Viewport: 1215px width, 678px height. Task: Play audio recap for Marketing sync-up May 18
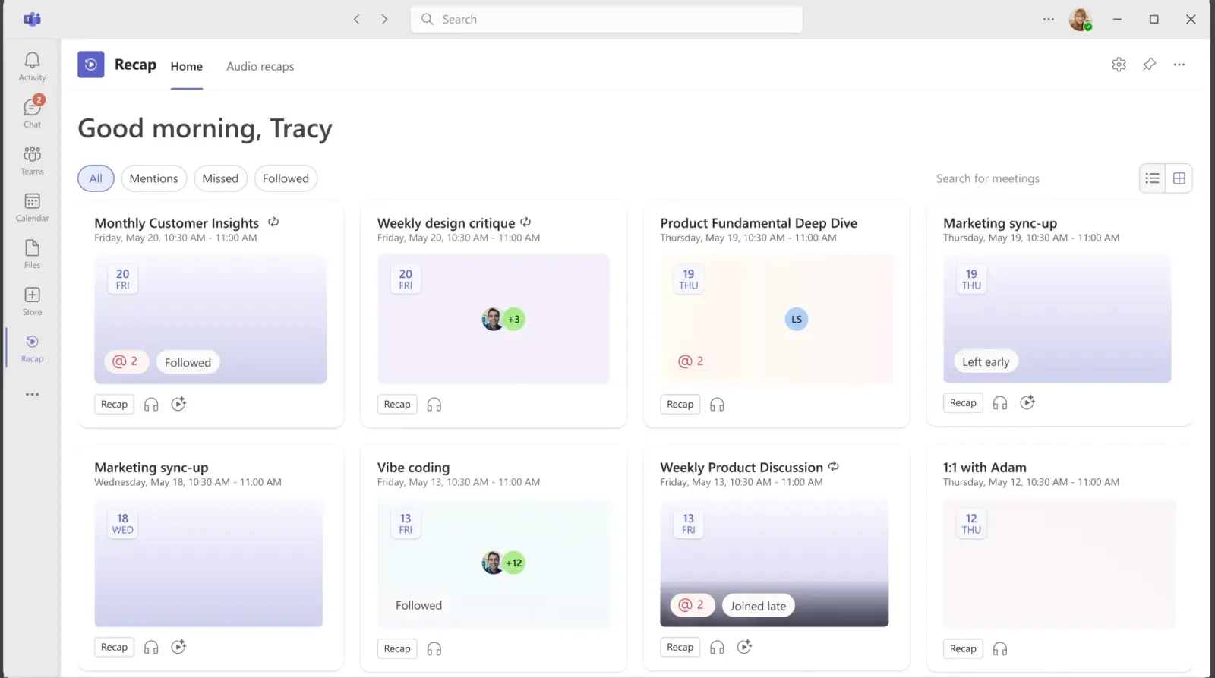coord(151,648)
